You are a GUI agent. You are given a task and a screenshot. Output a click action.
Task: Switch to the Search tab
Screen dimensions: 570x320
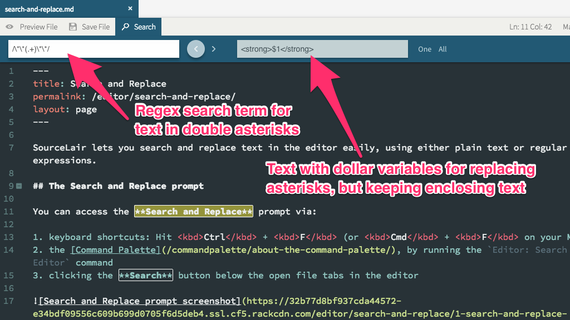click(x=139, y=27)
